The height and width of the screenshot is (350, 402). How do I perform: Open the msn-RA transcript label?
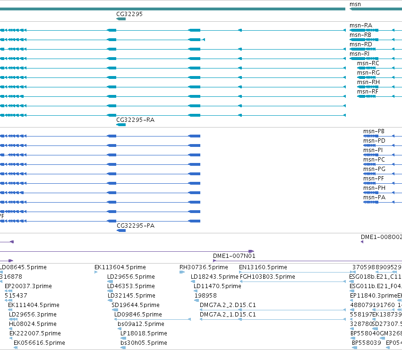click(x=361, y=26)
